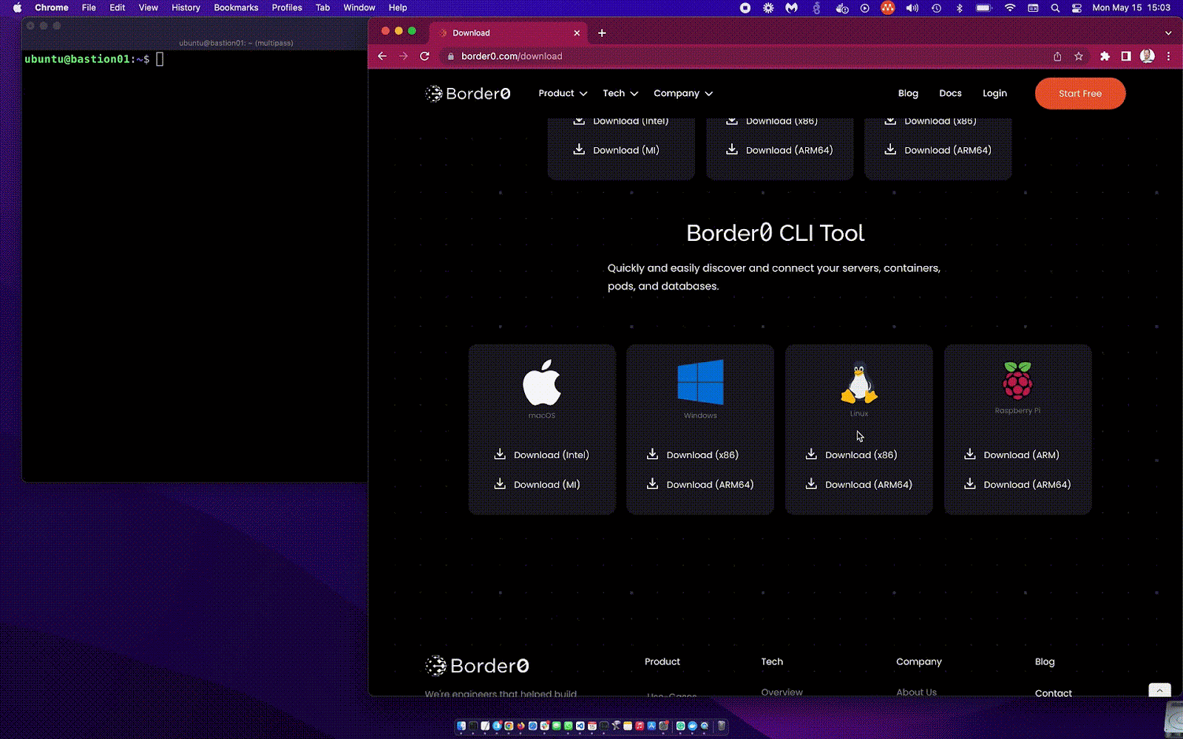The width and height of the screenshot is (1183, 739).
Task: Click the Start Free button
Action: coord(1080,93)
